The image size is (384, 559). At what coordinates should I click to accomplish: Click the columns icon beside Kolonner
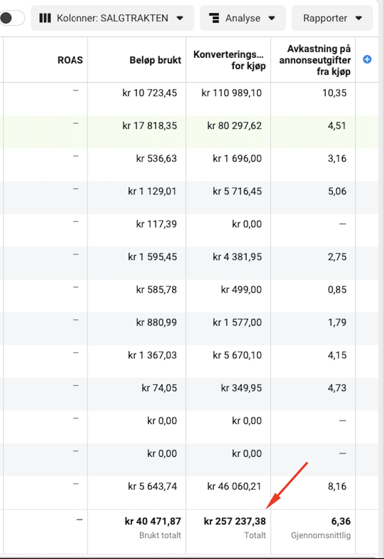pyautogui.click(x=45, y=18)
